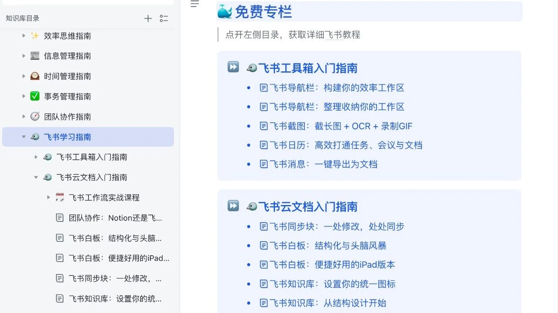Expand 效率思维指南 tree arrow
This screenshot has width=558, height=313.
(24, 36)
